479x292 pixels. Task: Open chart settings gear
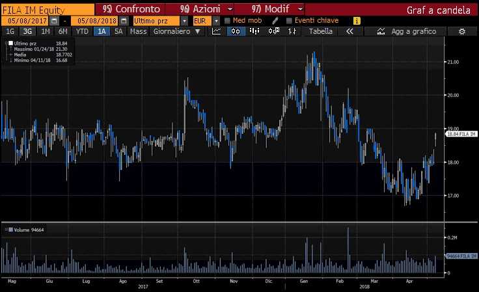[462, 31]
